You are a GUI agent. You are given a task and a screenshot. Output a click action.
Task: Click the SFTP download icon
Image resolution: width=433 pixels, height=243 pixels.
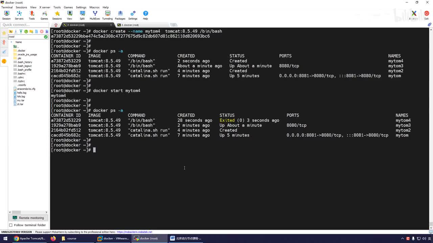click(16, 31)
